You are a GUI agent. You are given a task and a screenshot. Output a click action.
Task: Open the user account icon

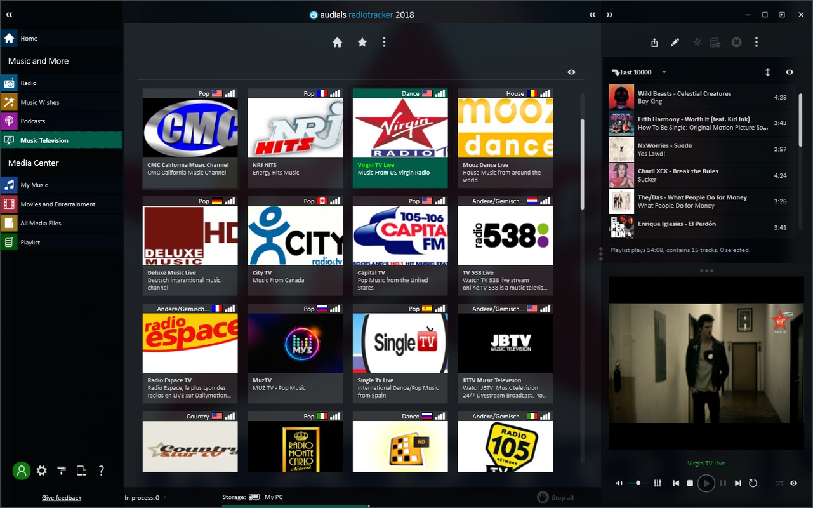click(x=22, y=471)
